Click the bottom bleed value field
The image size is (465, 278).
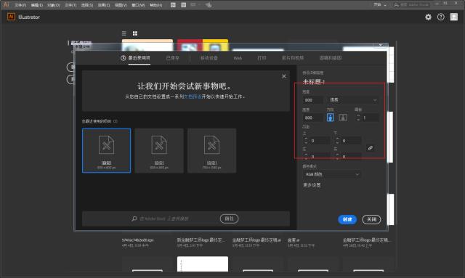(x=351, y=141)
